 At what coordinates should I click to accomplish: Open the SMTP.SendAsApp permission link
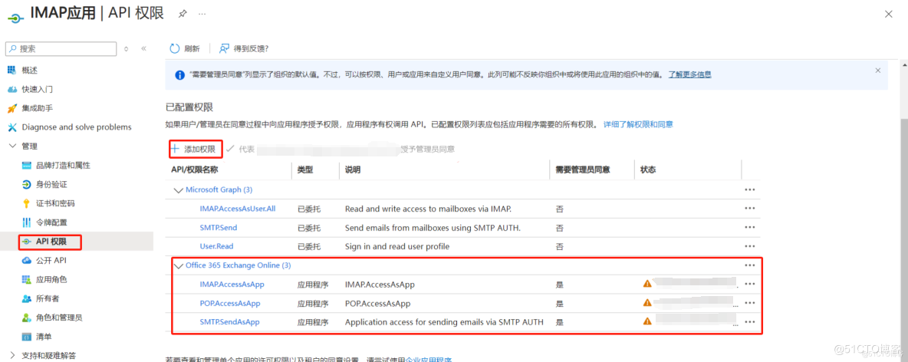(229, 322)
